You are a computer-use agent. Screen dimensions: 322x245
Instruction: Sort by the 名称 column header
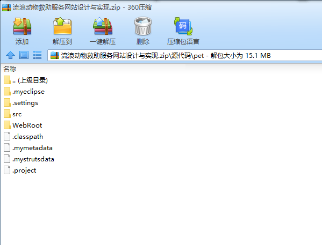click(x=10, y=69)
